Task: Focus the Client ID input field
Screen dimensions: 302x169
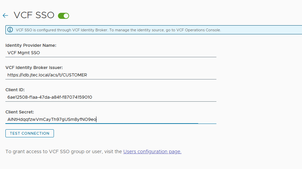Action: (x=111, y=97)
